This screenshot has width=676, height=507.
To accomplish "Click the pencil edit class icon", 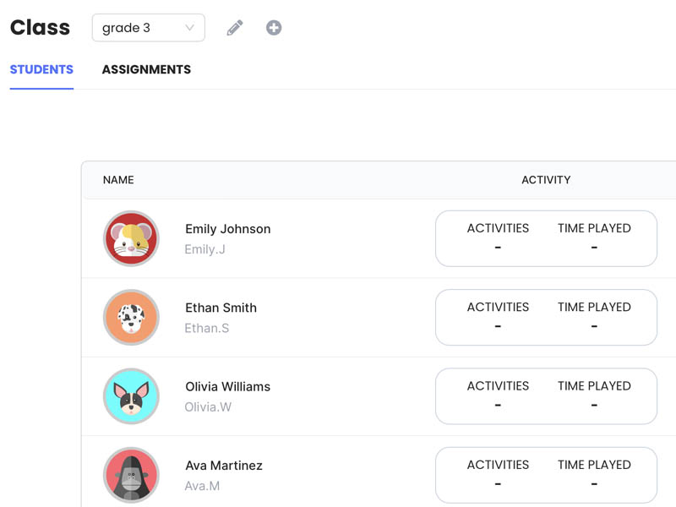I will 235,28.
